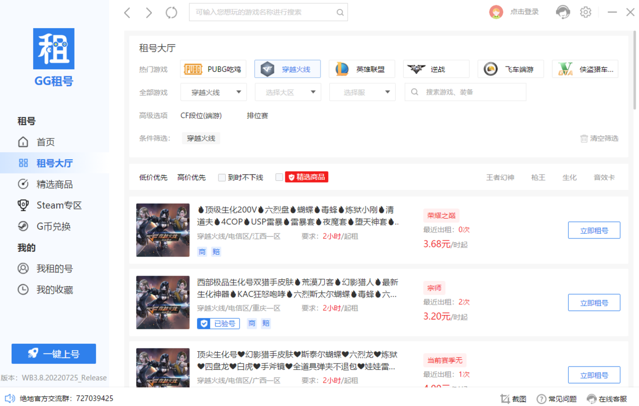Click 立即租号 for the 3.68元 account

(x=594, y=230)
